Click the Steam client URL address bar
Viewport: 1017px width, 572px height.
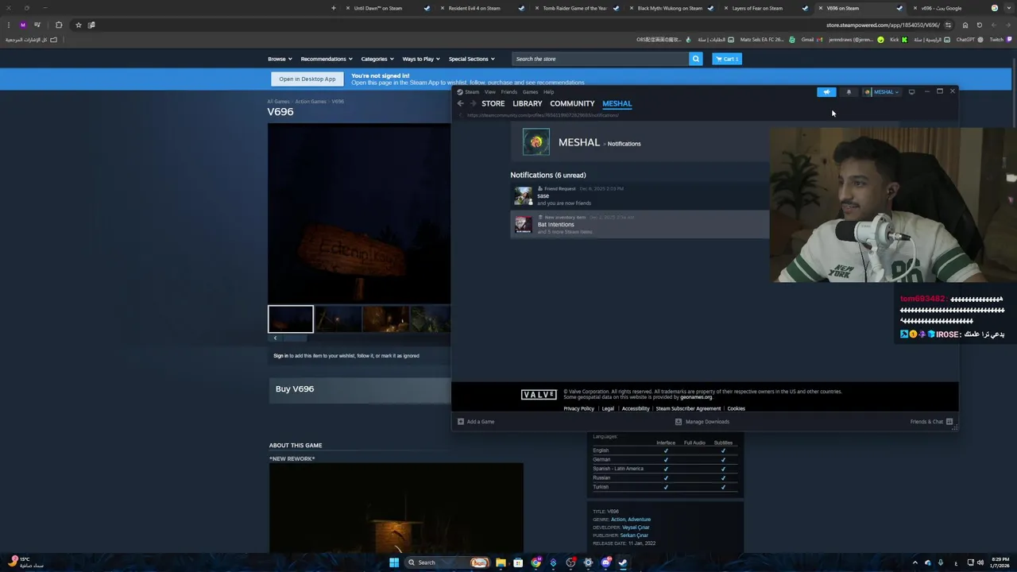point(543,115)
